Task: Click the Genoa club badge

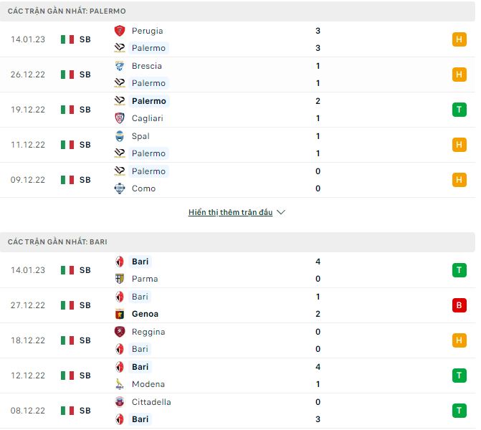Action: click(120, 314)
